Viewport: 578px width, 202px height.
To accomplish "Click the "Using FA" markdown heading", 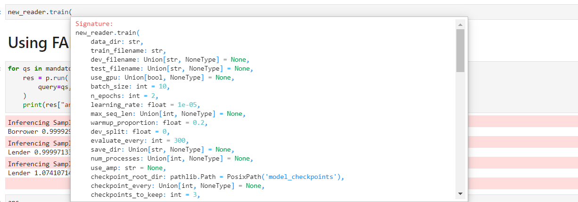I will click(39, 43).
